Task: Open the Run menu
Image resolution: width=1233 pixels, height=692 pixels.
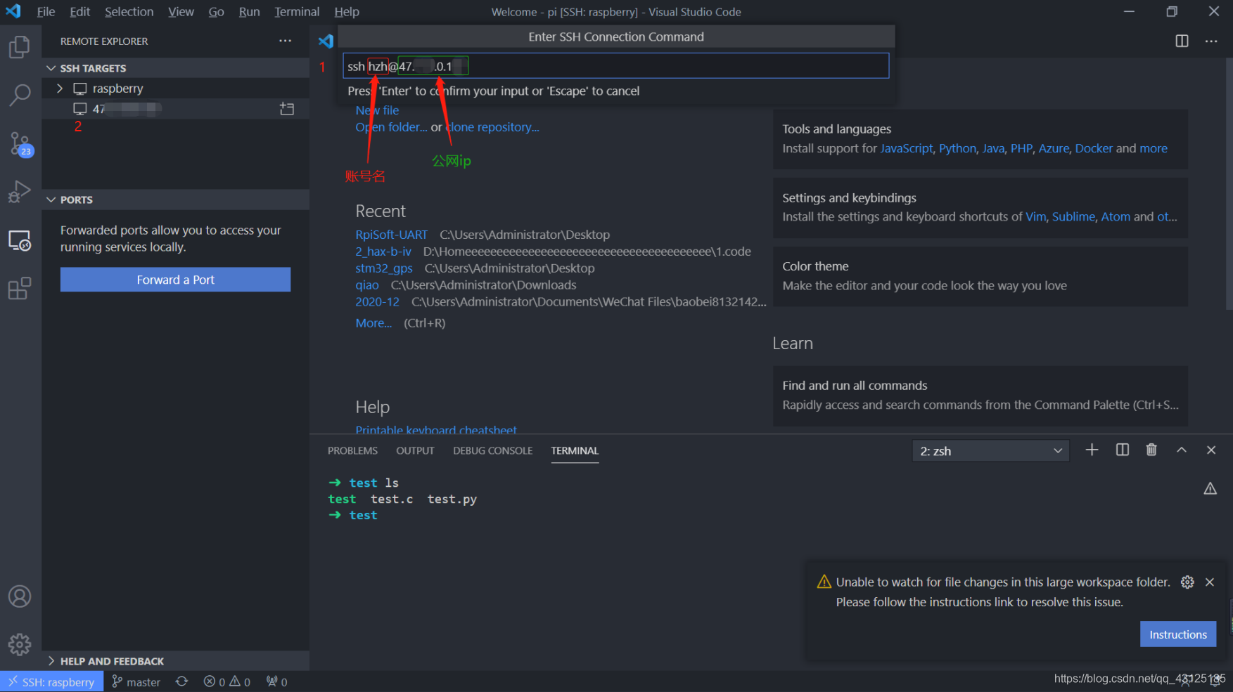Action: (x=249, y=12)
